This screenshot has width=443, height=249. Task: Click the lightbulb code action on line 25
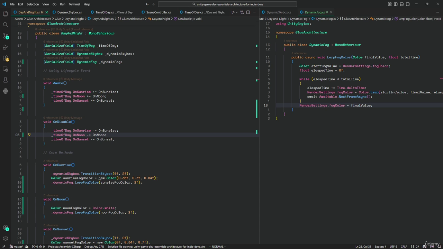(x=29, y=135)
